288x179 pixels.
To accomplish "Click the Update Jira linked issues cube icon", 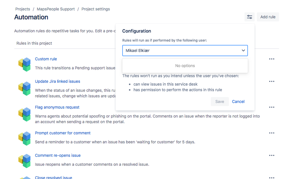I will pos(25,88).
